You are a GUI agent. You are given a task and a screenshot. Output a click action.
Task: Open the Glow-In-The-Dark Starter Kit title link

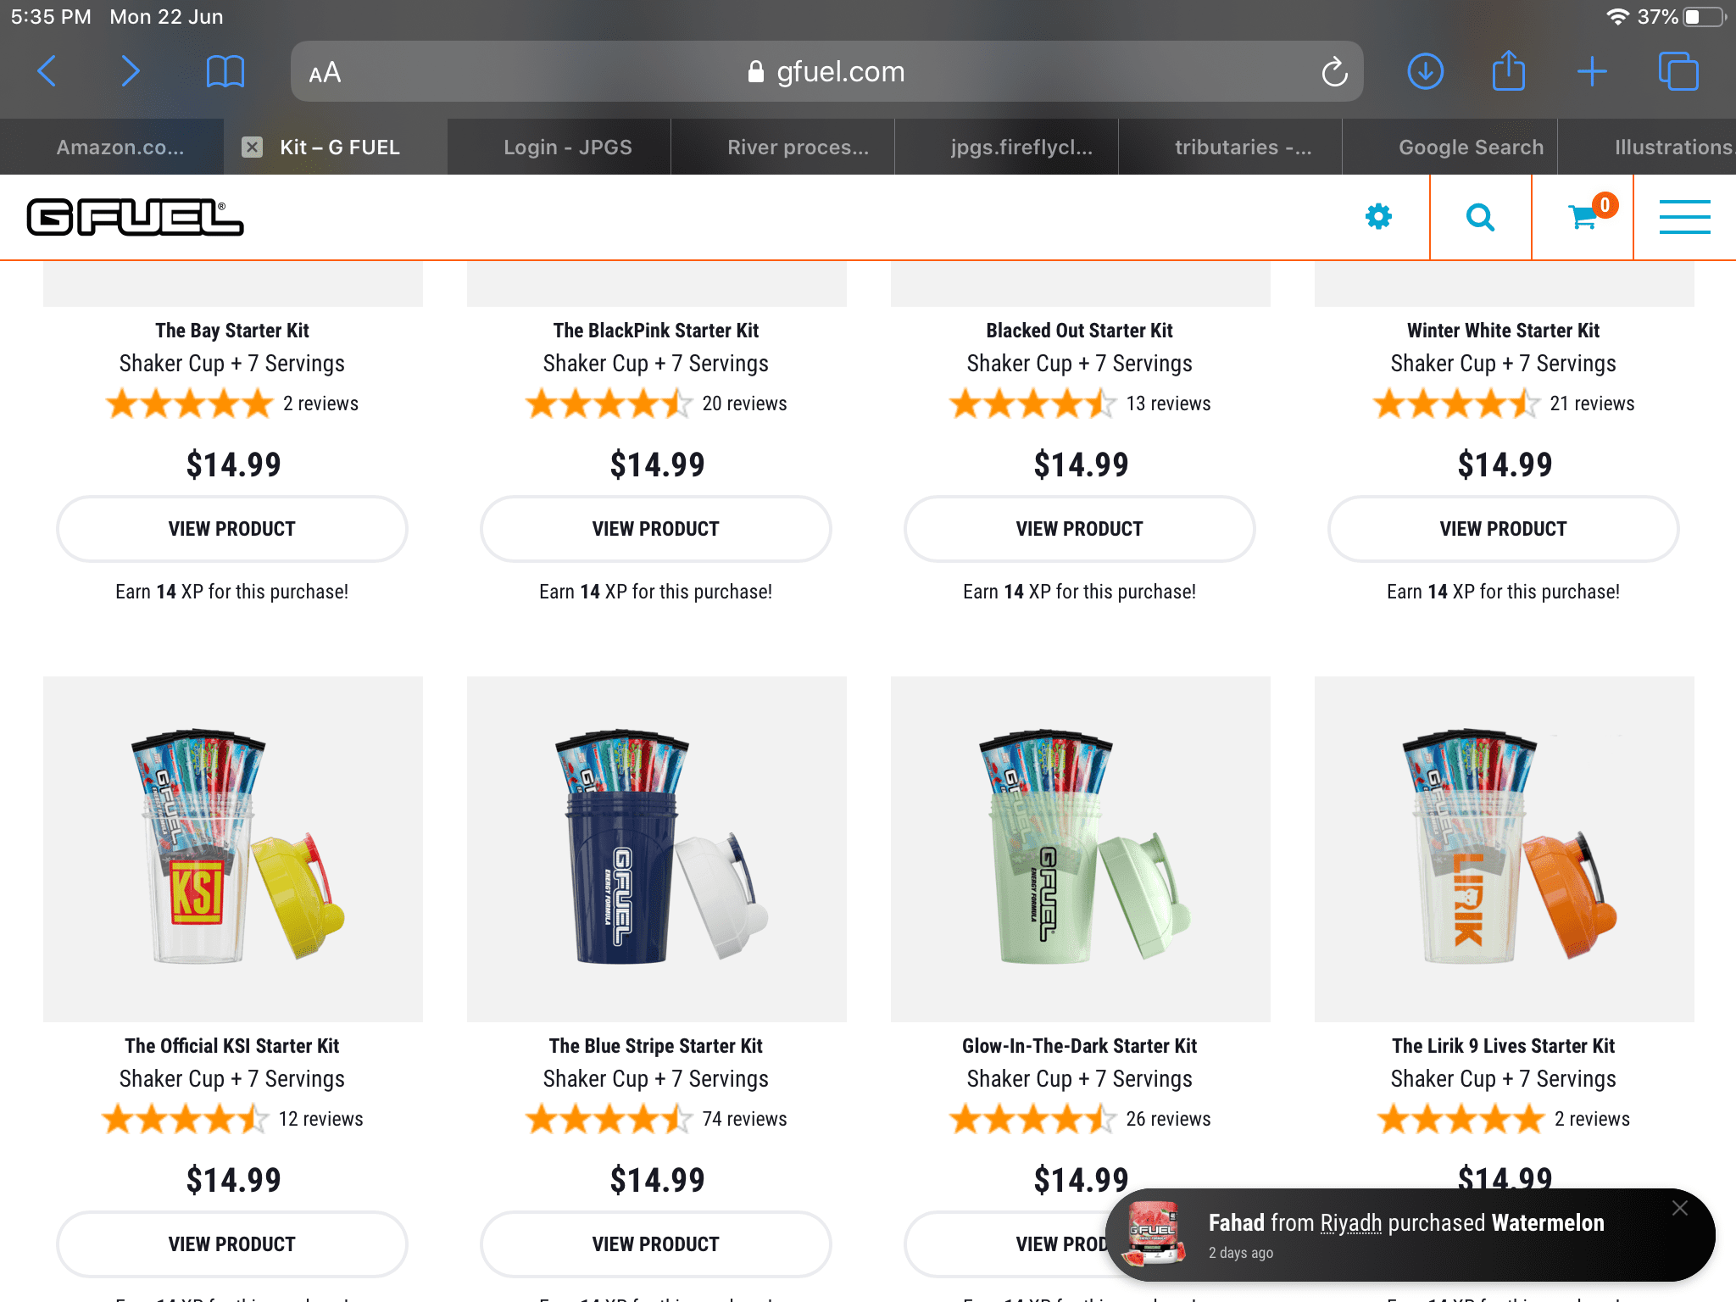pyautogui.click(x=1080, y=1046)
